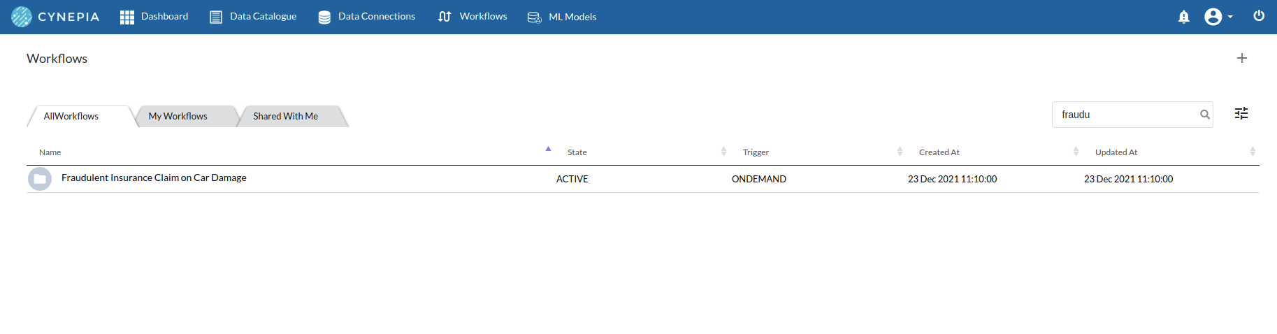
Task: Switch to My Workflows tab
Action: tap(178, 116)
